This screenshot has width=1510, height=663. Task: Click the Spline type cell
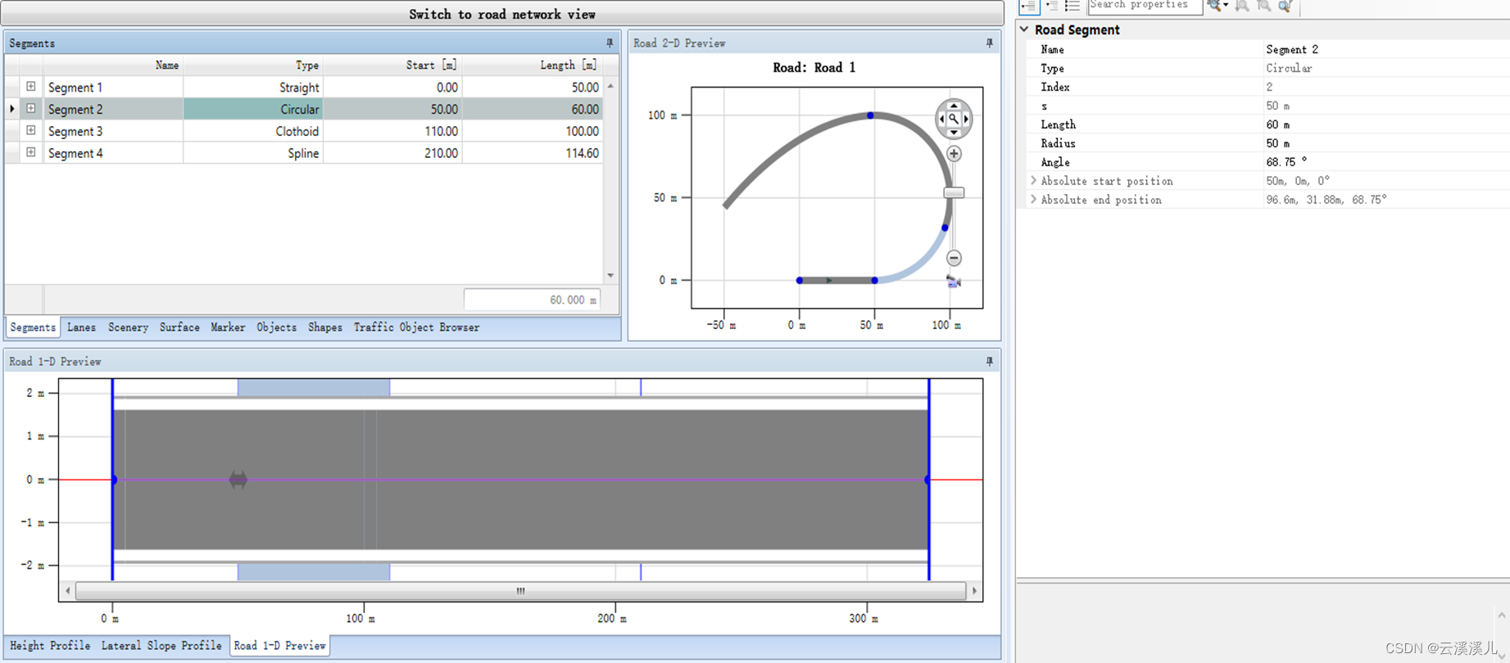tap(253, 153)
